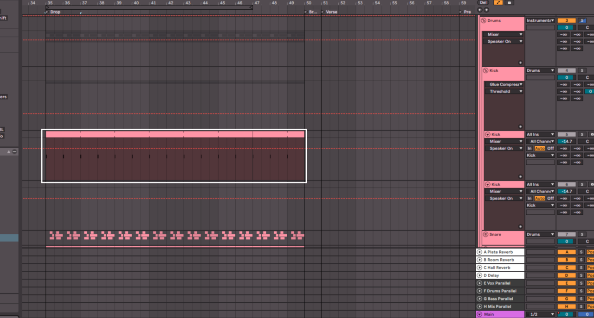This screenshot has width=594, height=318.
Task: Click the Del button
Action: click(x=483, y=2)
